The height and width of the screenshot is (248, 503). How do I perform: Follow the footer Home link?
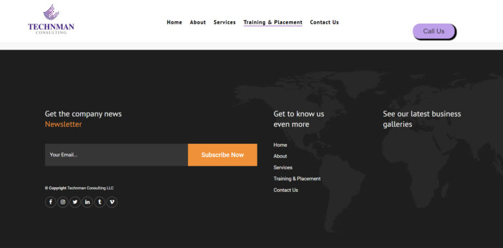[x=280, y=145]
